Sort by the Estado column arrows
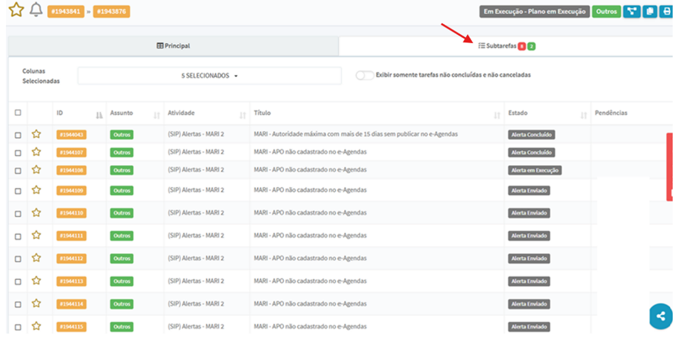This screenshot has width=677, height=337. [x=583, y=115]
